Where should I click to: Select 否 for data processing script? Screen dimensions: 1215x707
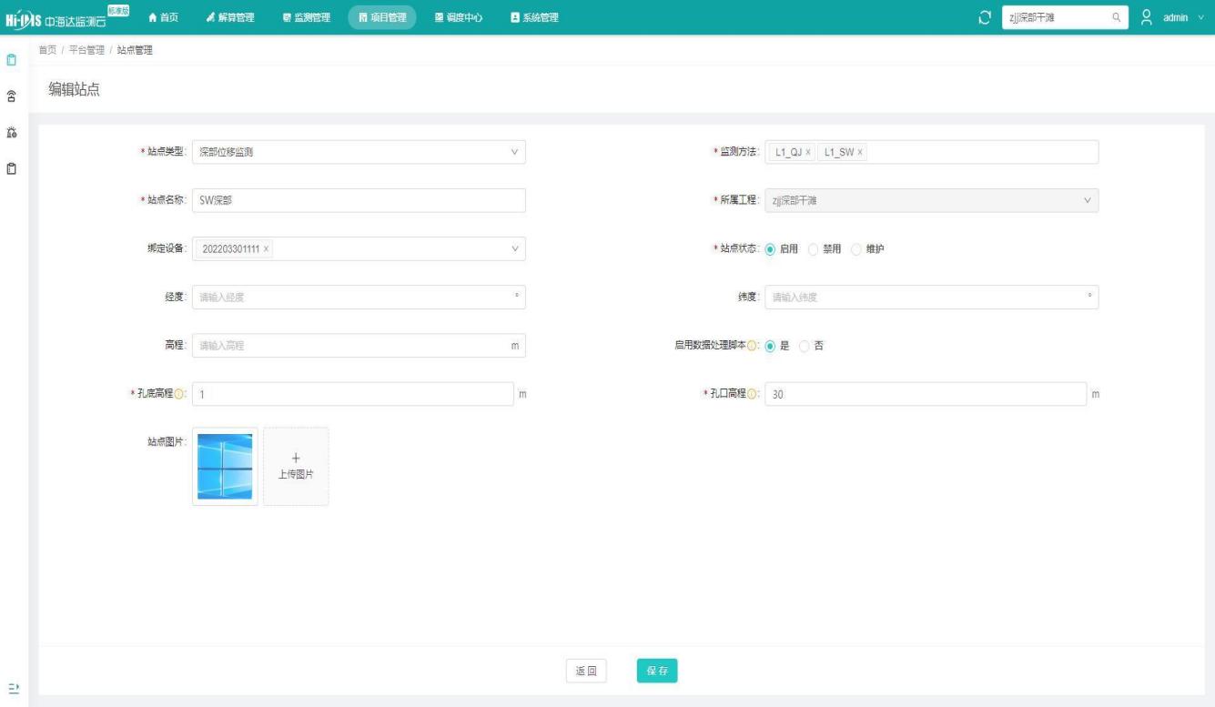804,346
